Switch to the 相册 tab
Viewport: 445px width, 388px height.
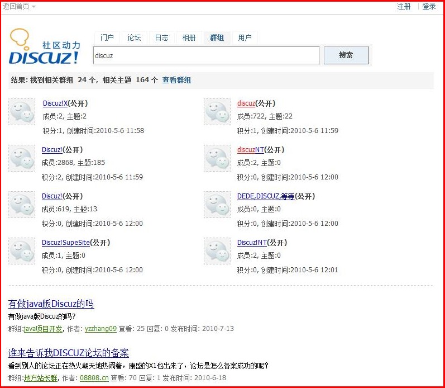[189, 37]
